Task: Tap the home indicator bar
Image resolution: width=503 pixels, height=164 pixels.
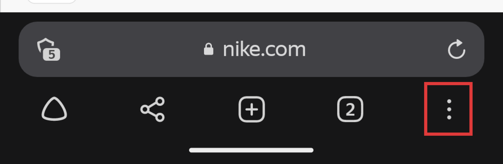Action: 251,150
